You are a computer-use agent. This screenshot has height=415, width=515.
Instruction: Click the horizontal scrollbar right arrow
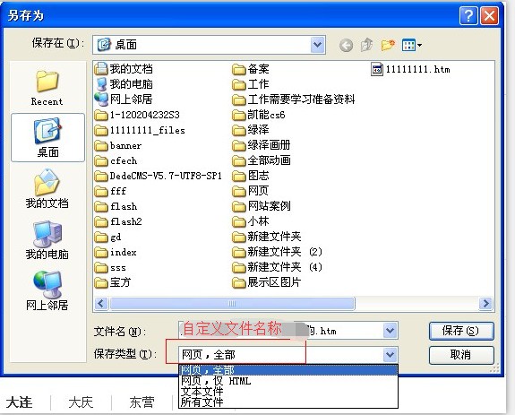click(485, 303)
